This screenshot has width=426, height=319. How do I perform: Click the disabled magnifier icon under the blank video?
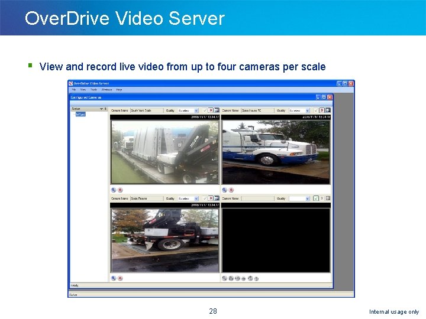point(224,278)
